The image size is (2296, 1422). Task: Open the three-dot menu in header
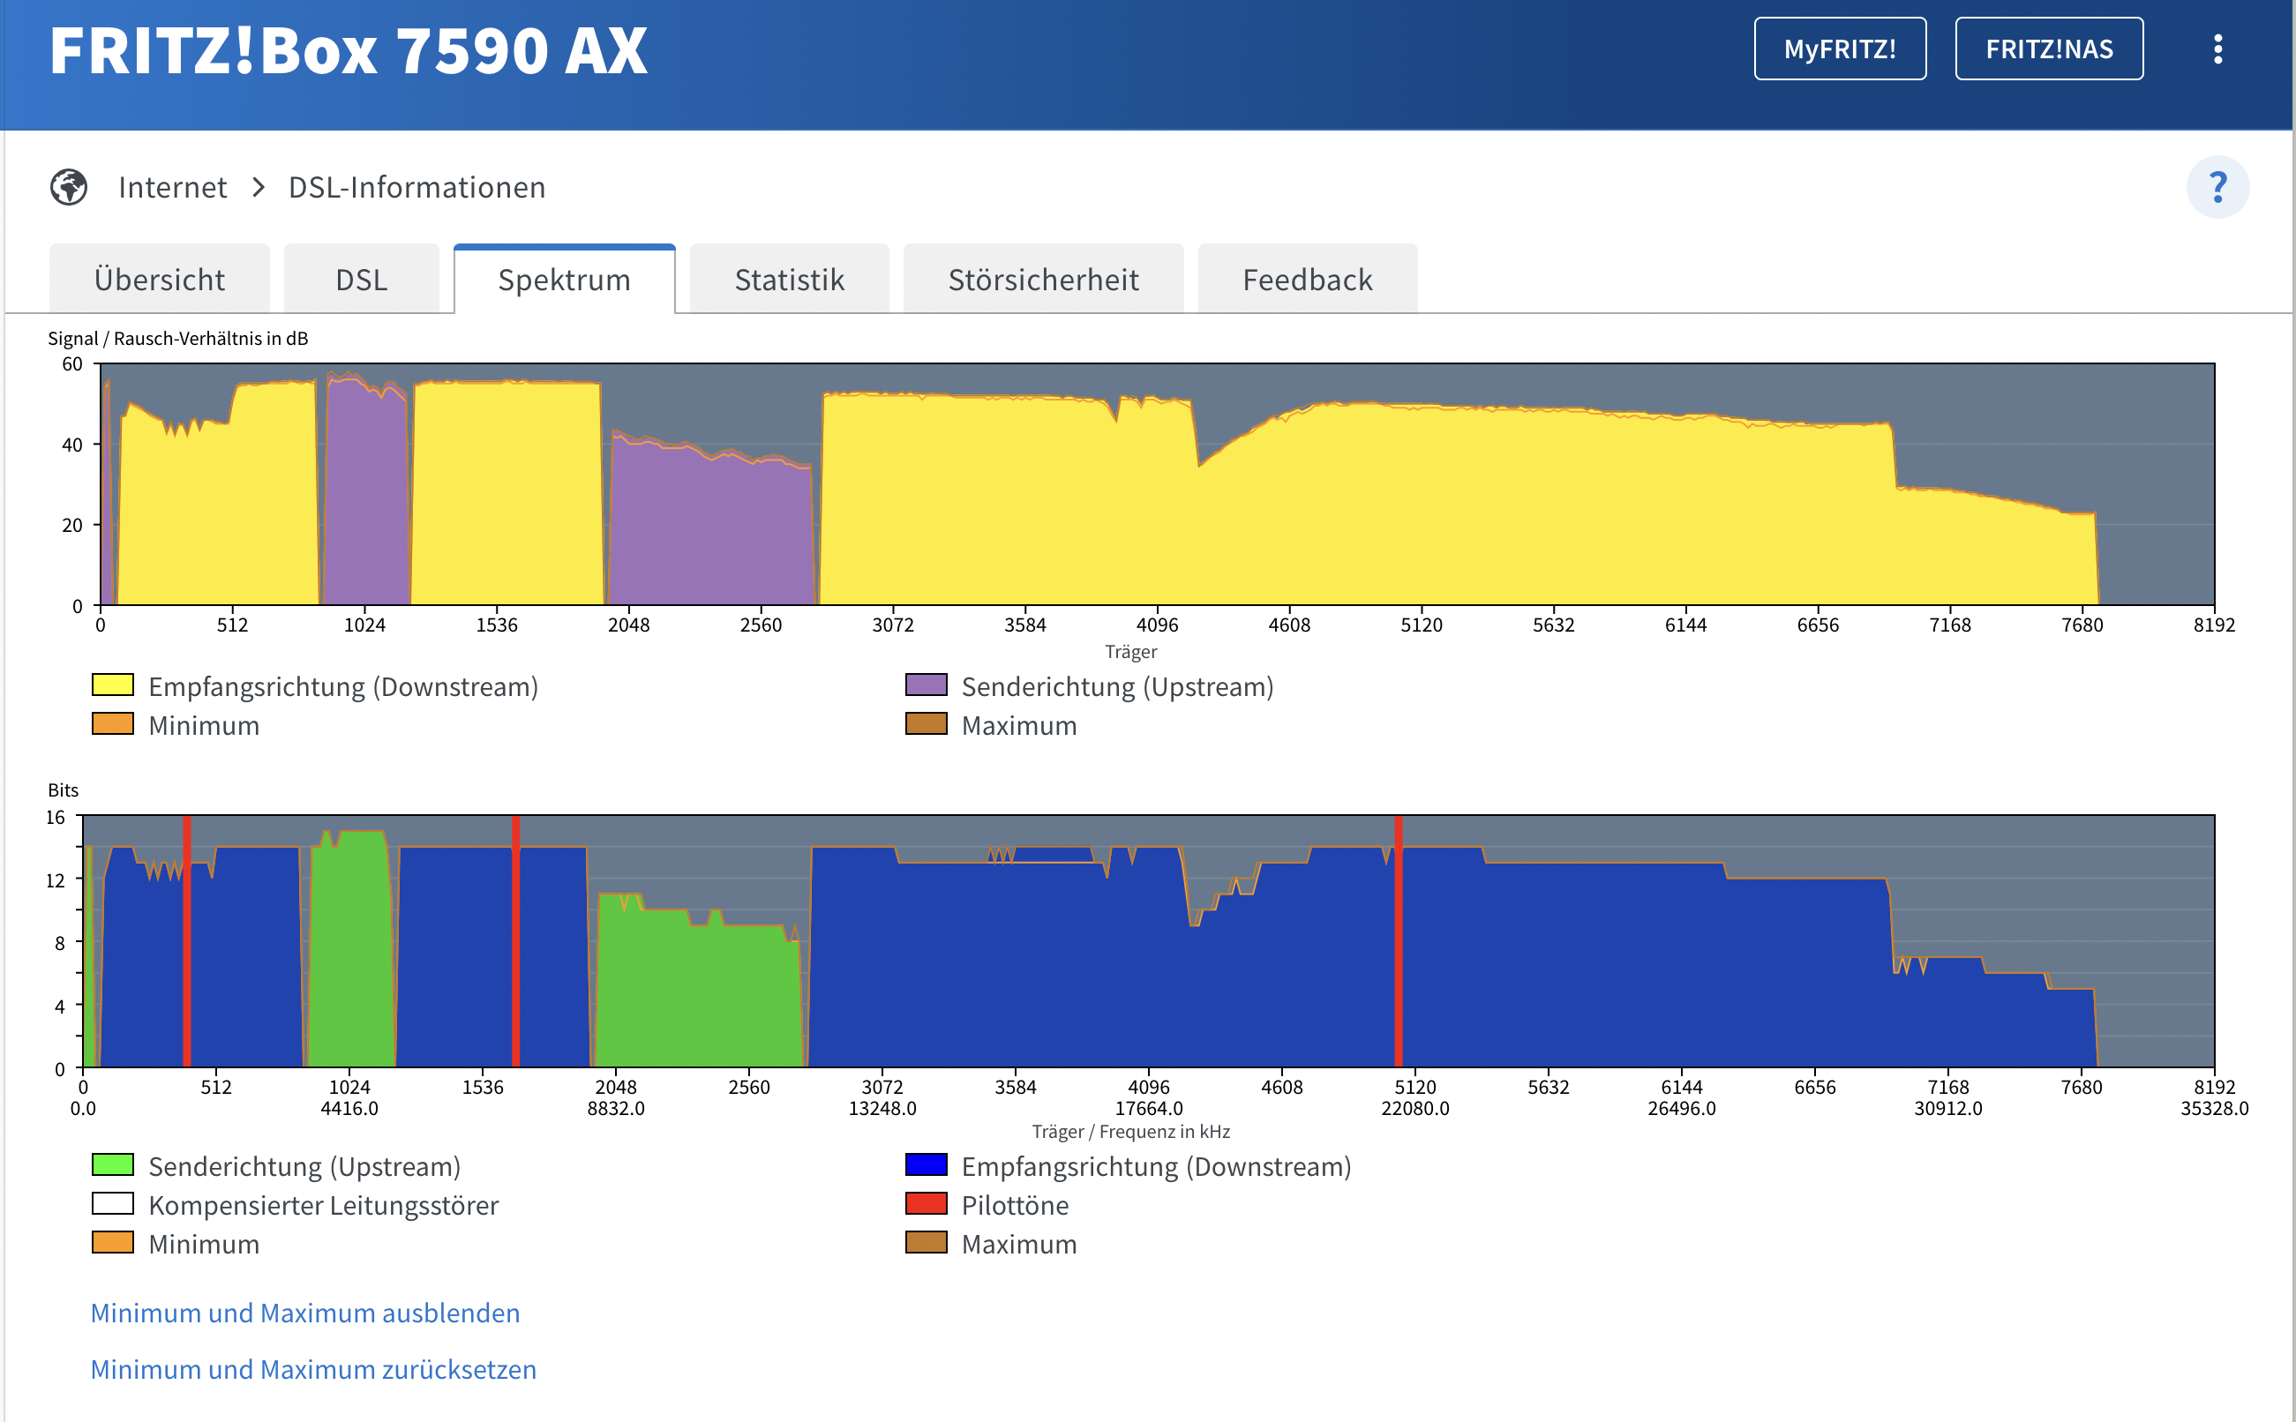(2217, 49)
